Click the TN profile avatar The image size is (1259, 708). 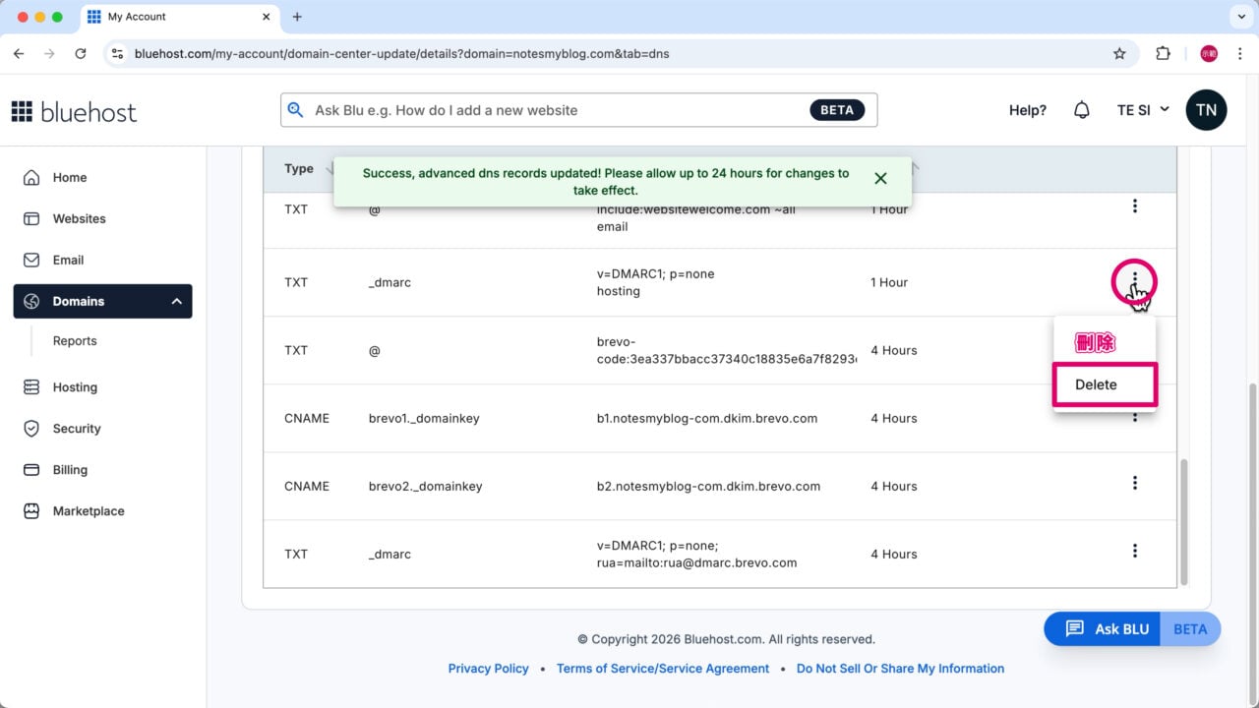coord(1206,110)
